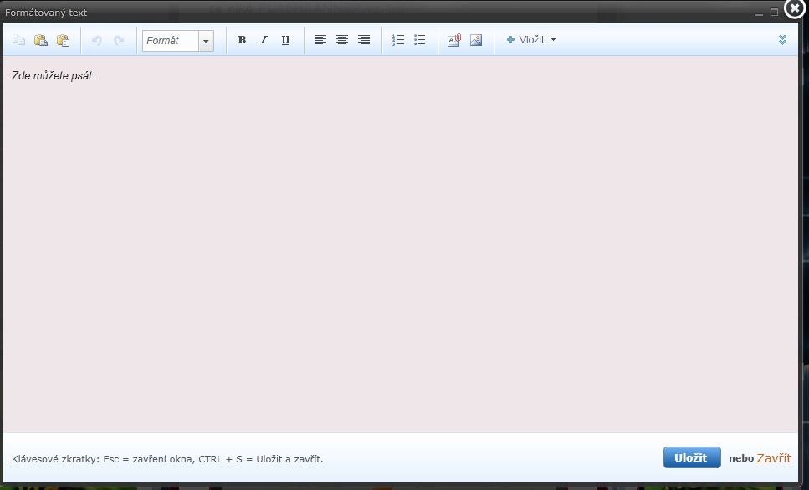Align text to the right
Screen dimensions: 809x490
click(x=364, y=40)
